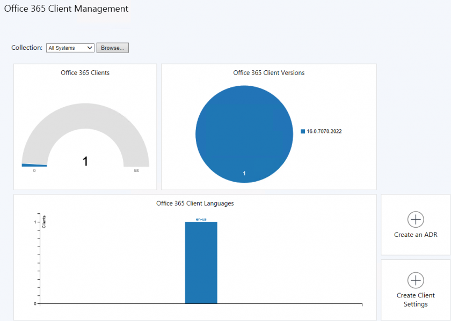Click the Clients axis label on the bar chart
This screenshot has width=451, height=321.
point(45,221)
